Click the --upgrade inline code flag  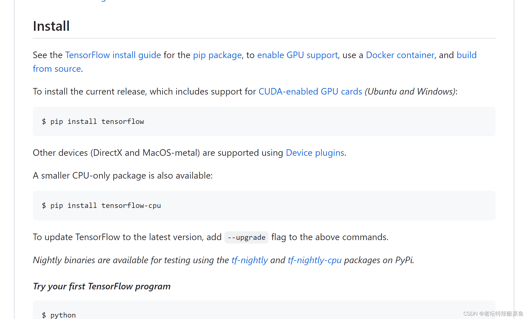click(246, 237)
